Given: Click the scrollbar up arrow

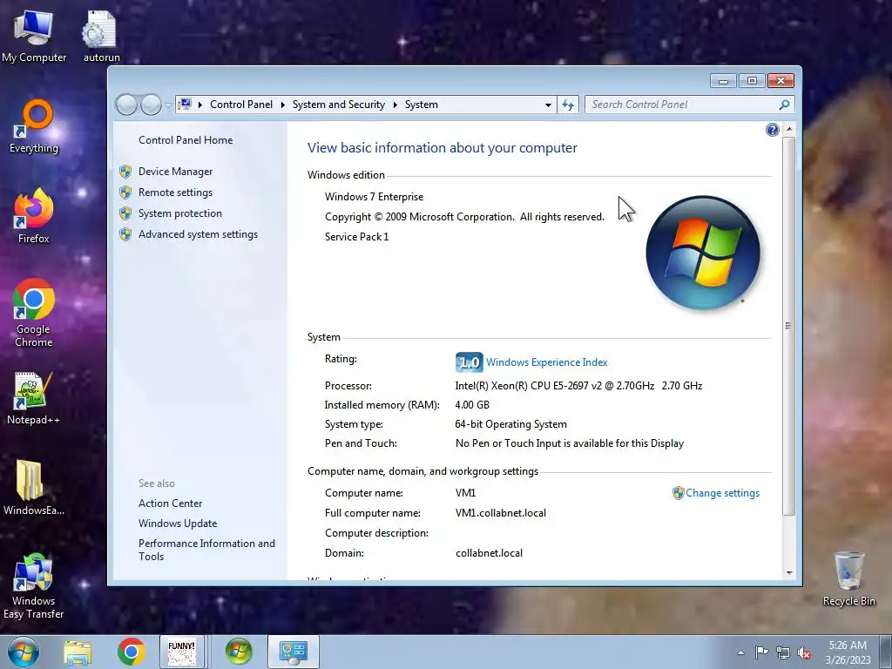Looking at the screenshot, I should [788, 129].
